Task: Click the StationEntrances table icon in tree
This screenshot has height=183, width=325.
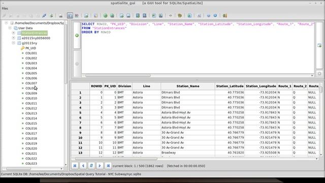Action: 19,33
